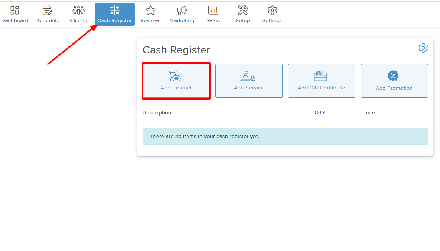The width and height of the screenshot is (440, 251).
Task: Click the QTY column header
Action: (x=320, y=113)
